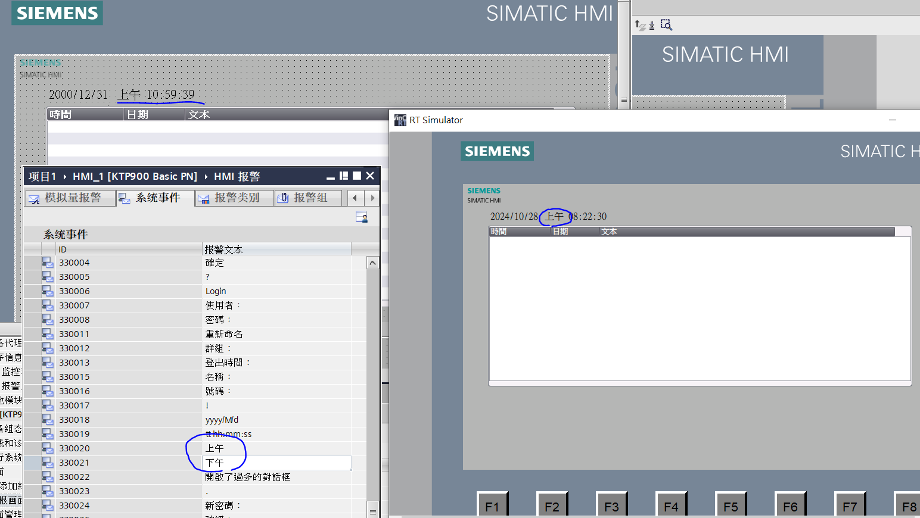Click the system event icon for row 330015
Viewport: 920px width, 518px height.
click(48, 376)
